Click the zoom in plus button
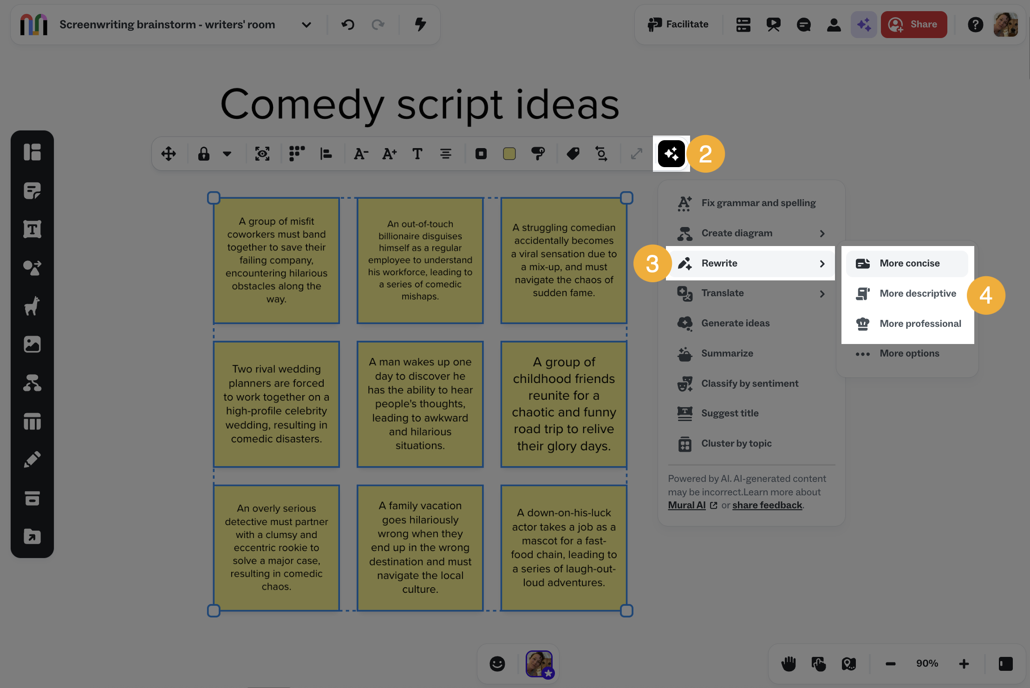The width and height of the screenshot is (1030, 688). [964, 664]
